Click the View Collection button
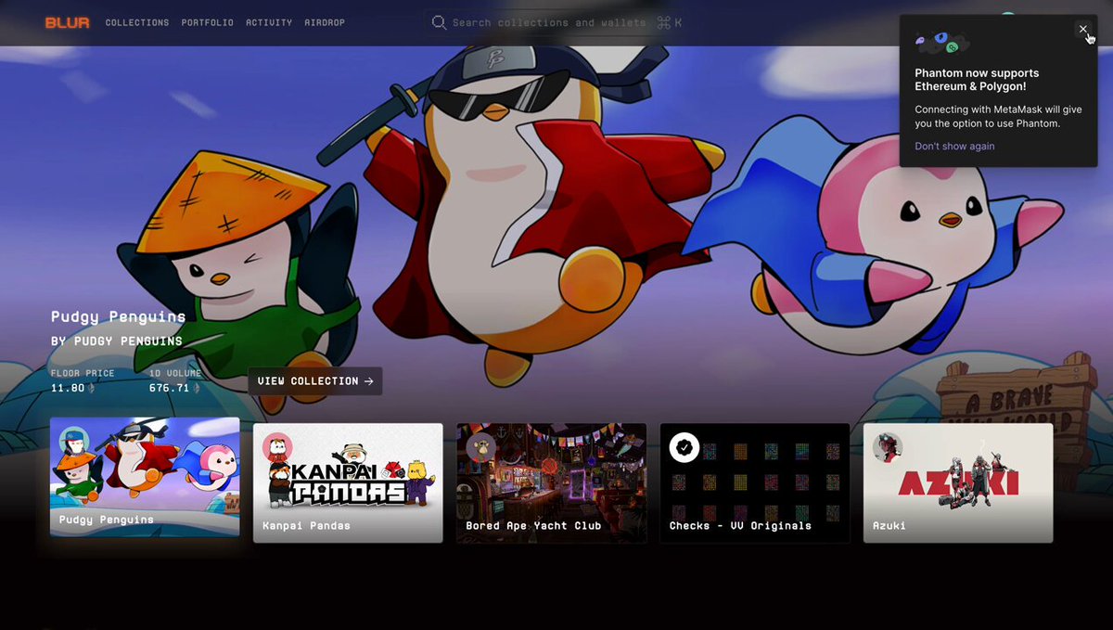This screenshot has width=1113, height=630. coord(315,381)
